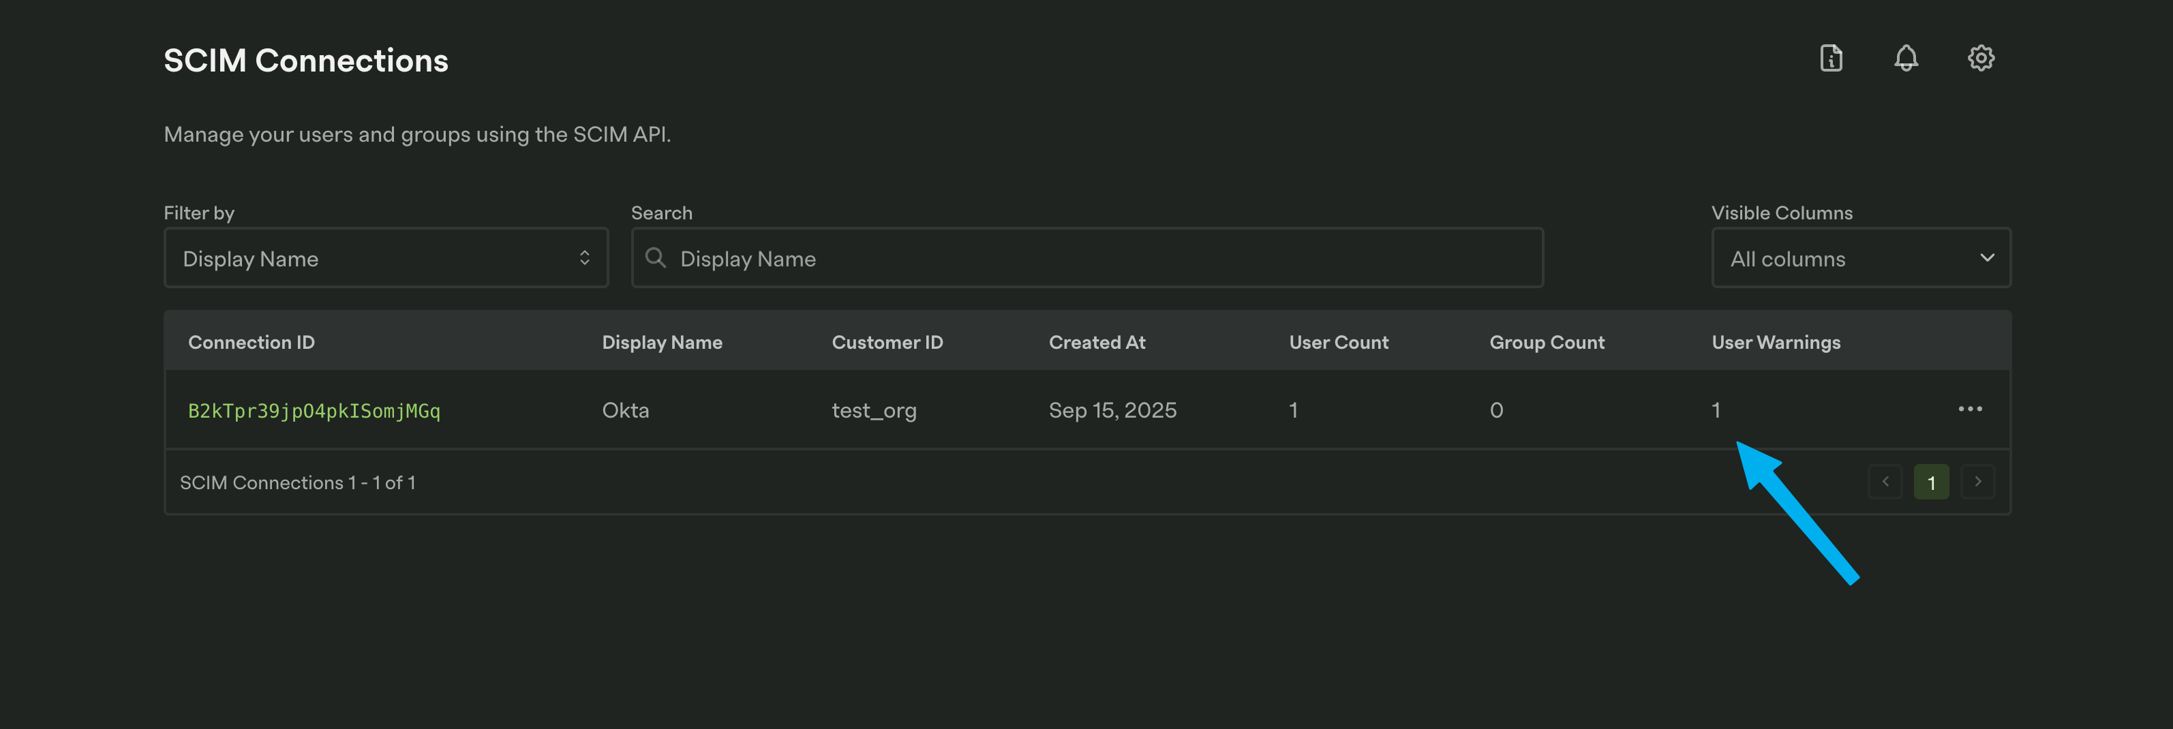
Task: Click the next page chevron
Action: [1977, 481]
